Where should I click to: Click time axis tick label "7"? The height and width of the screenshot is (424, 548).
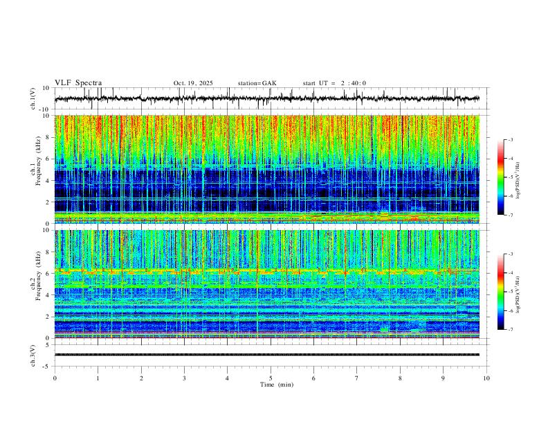[357, 378]
